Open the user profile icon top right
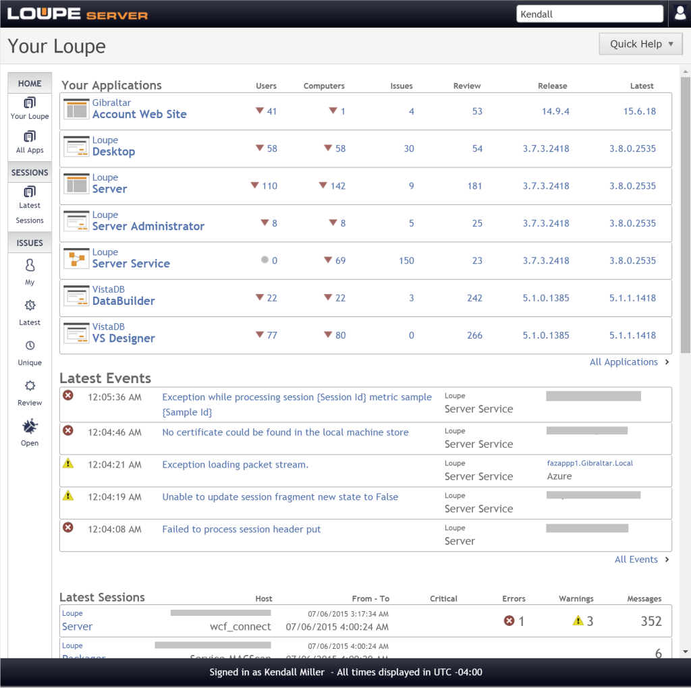The height and width of the screenshot is (688, 691). pos(680,12)
